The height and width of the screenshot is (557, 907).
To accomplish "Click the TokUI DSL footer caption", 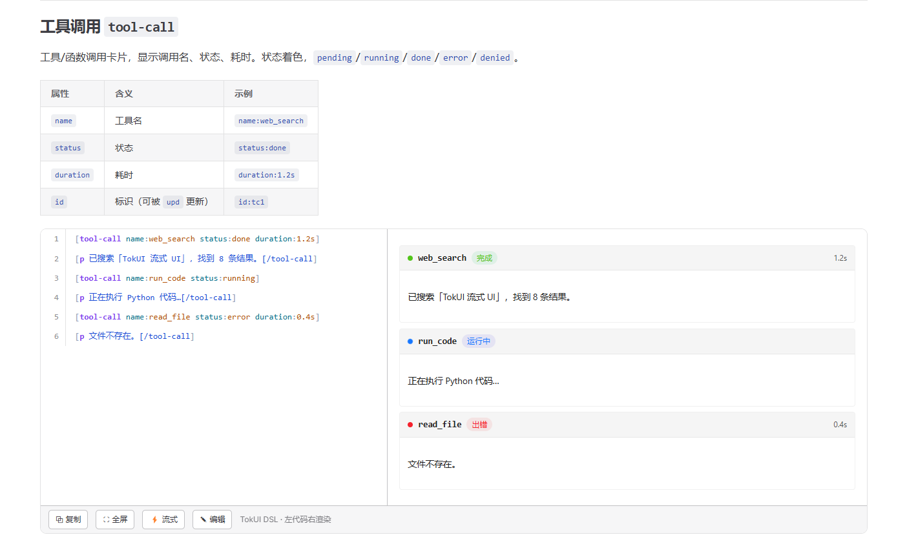I will click(x=286, y=520).
